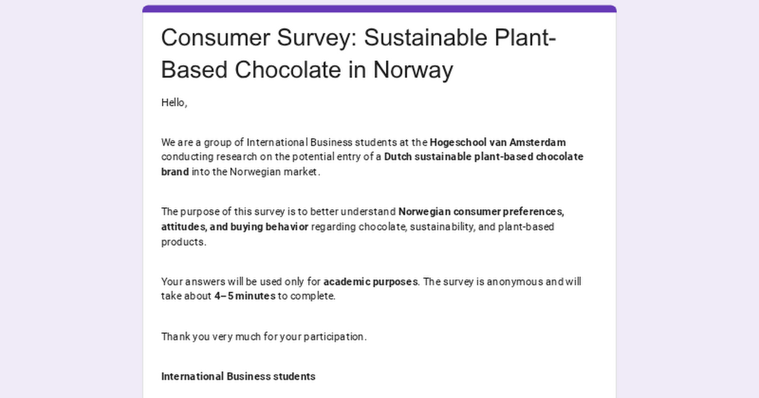Click bold "attitudes, and buying behavior" text
The height and width of the screenshot is (398, 759).
[x=235, y=226]
